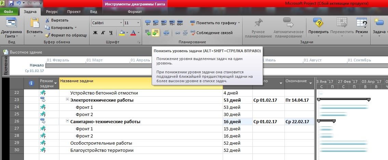Image resolution: width=388 pixels, height=160 pixels.
Task: Toggle bold Ж formatting
Action: pos(95,33)
